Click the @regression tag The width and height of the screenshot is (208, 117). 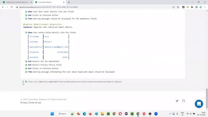pyautogui.click(x=56, y=24)
